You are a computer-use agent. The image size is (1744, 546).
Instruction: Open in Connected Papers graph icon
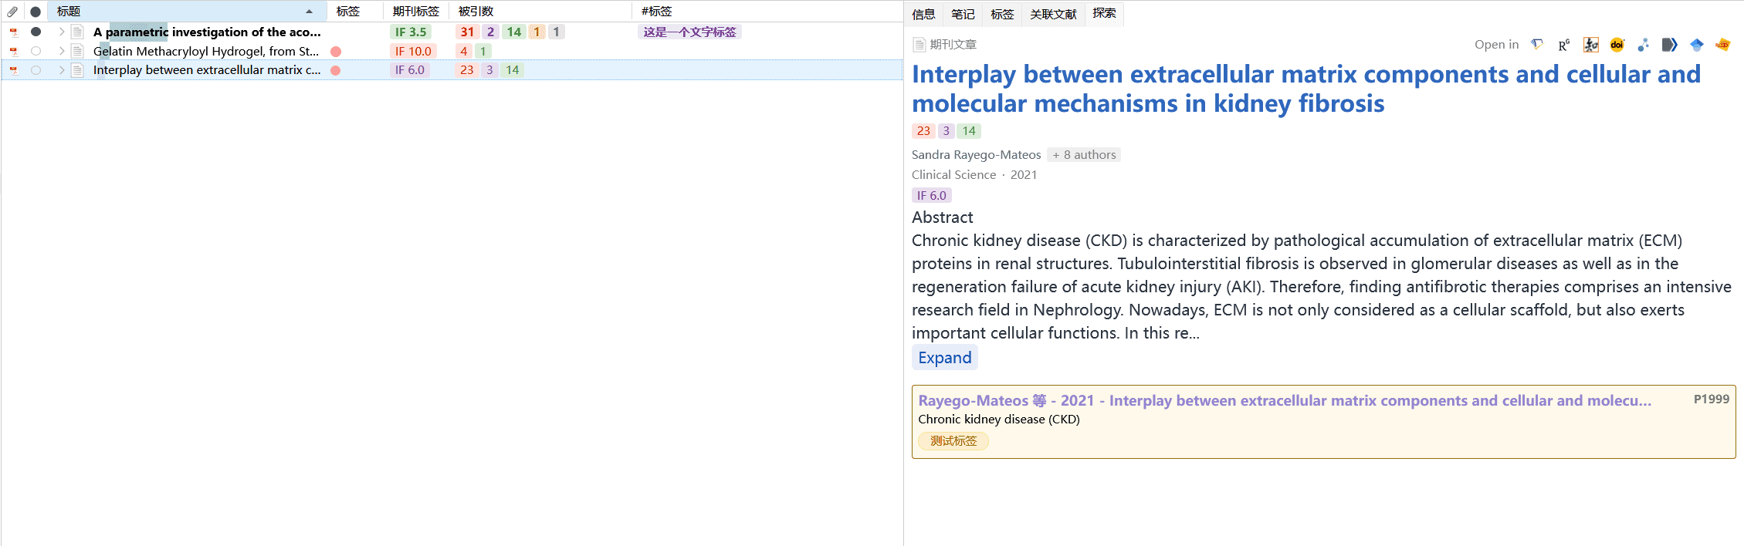pos(1643,45)
